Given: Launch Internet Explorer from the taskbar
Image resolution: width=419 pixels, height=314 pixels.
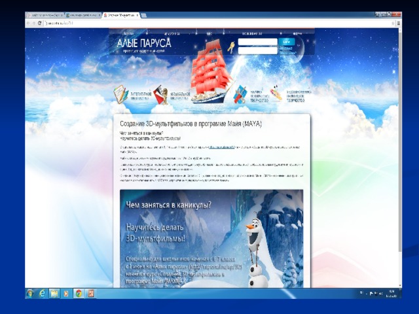Looking at the screenshot, I should (x=42, y=294).
